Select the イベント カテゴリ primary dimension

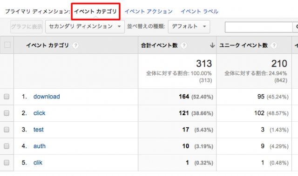[95, 11]
